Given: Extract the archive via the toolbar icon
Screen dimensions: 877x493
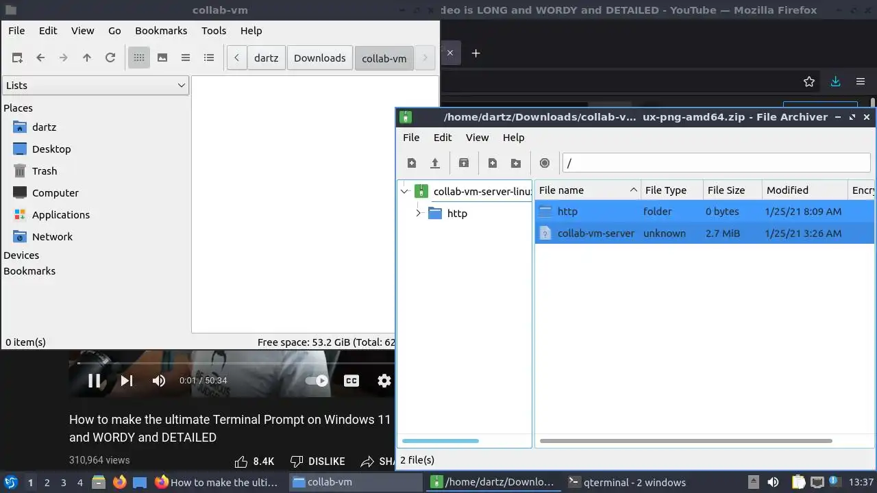Looking at the screenshot, I should click(464, 163).
